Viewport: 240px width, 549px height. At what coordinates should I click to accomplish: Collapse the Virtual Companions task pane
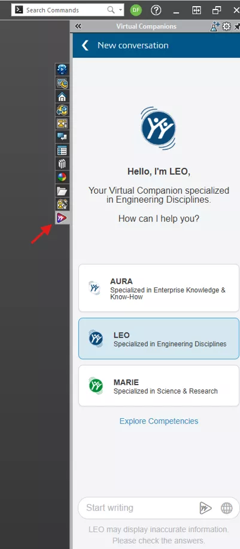78,26
